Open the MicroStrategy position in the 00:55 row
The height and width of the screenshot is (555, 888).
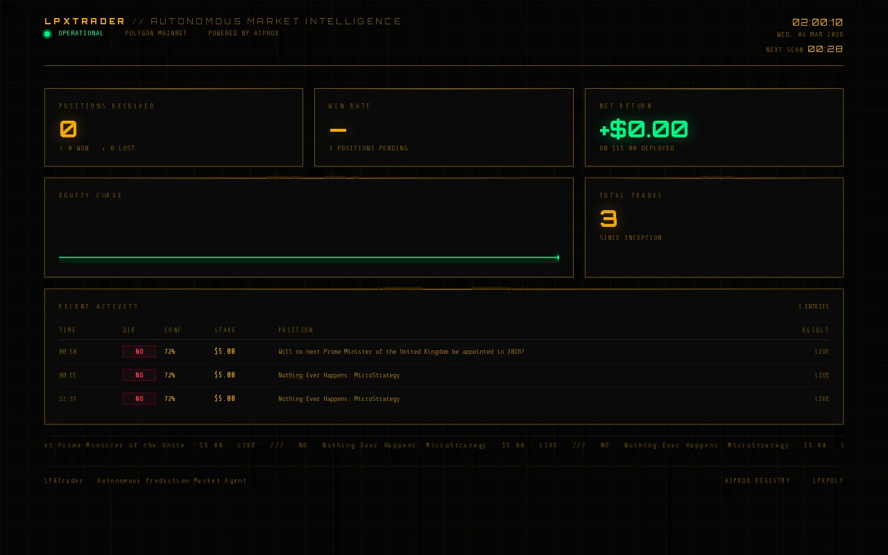(339, 375)
